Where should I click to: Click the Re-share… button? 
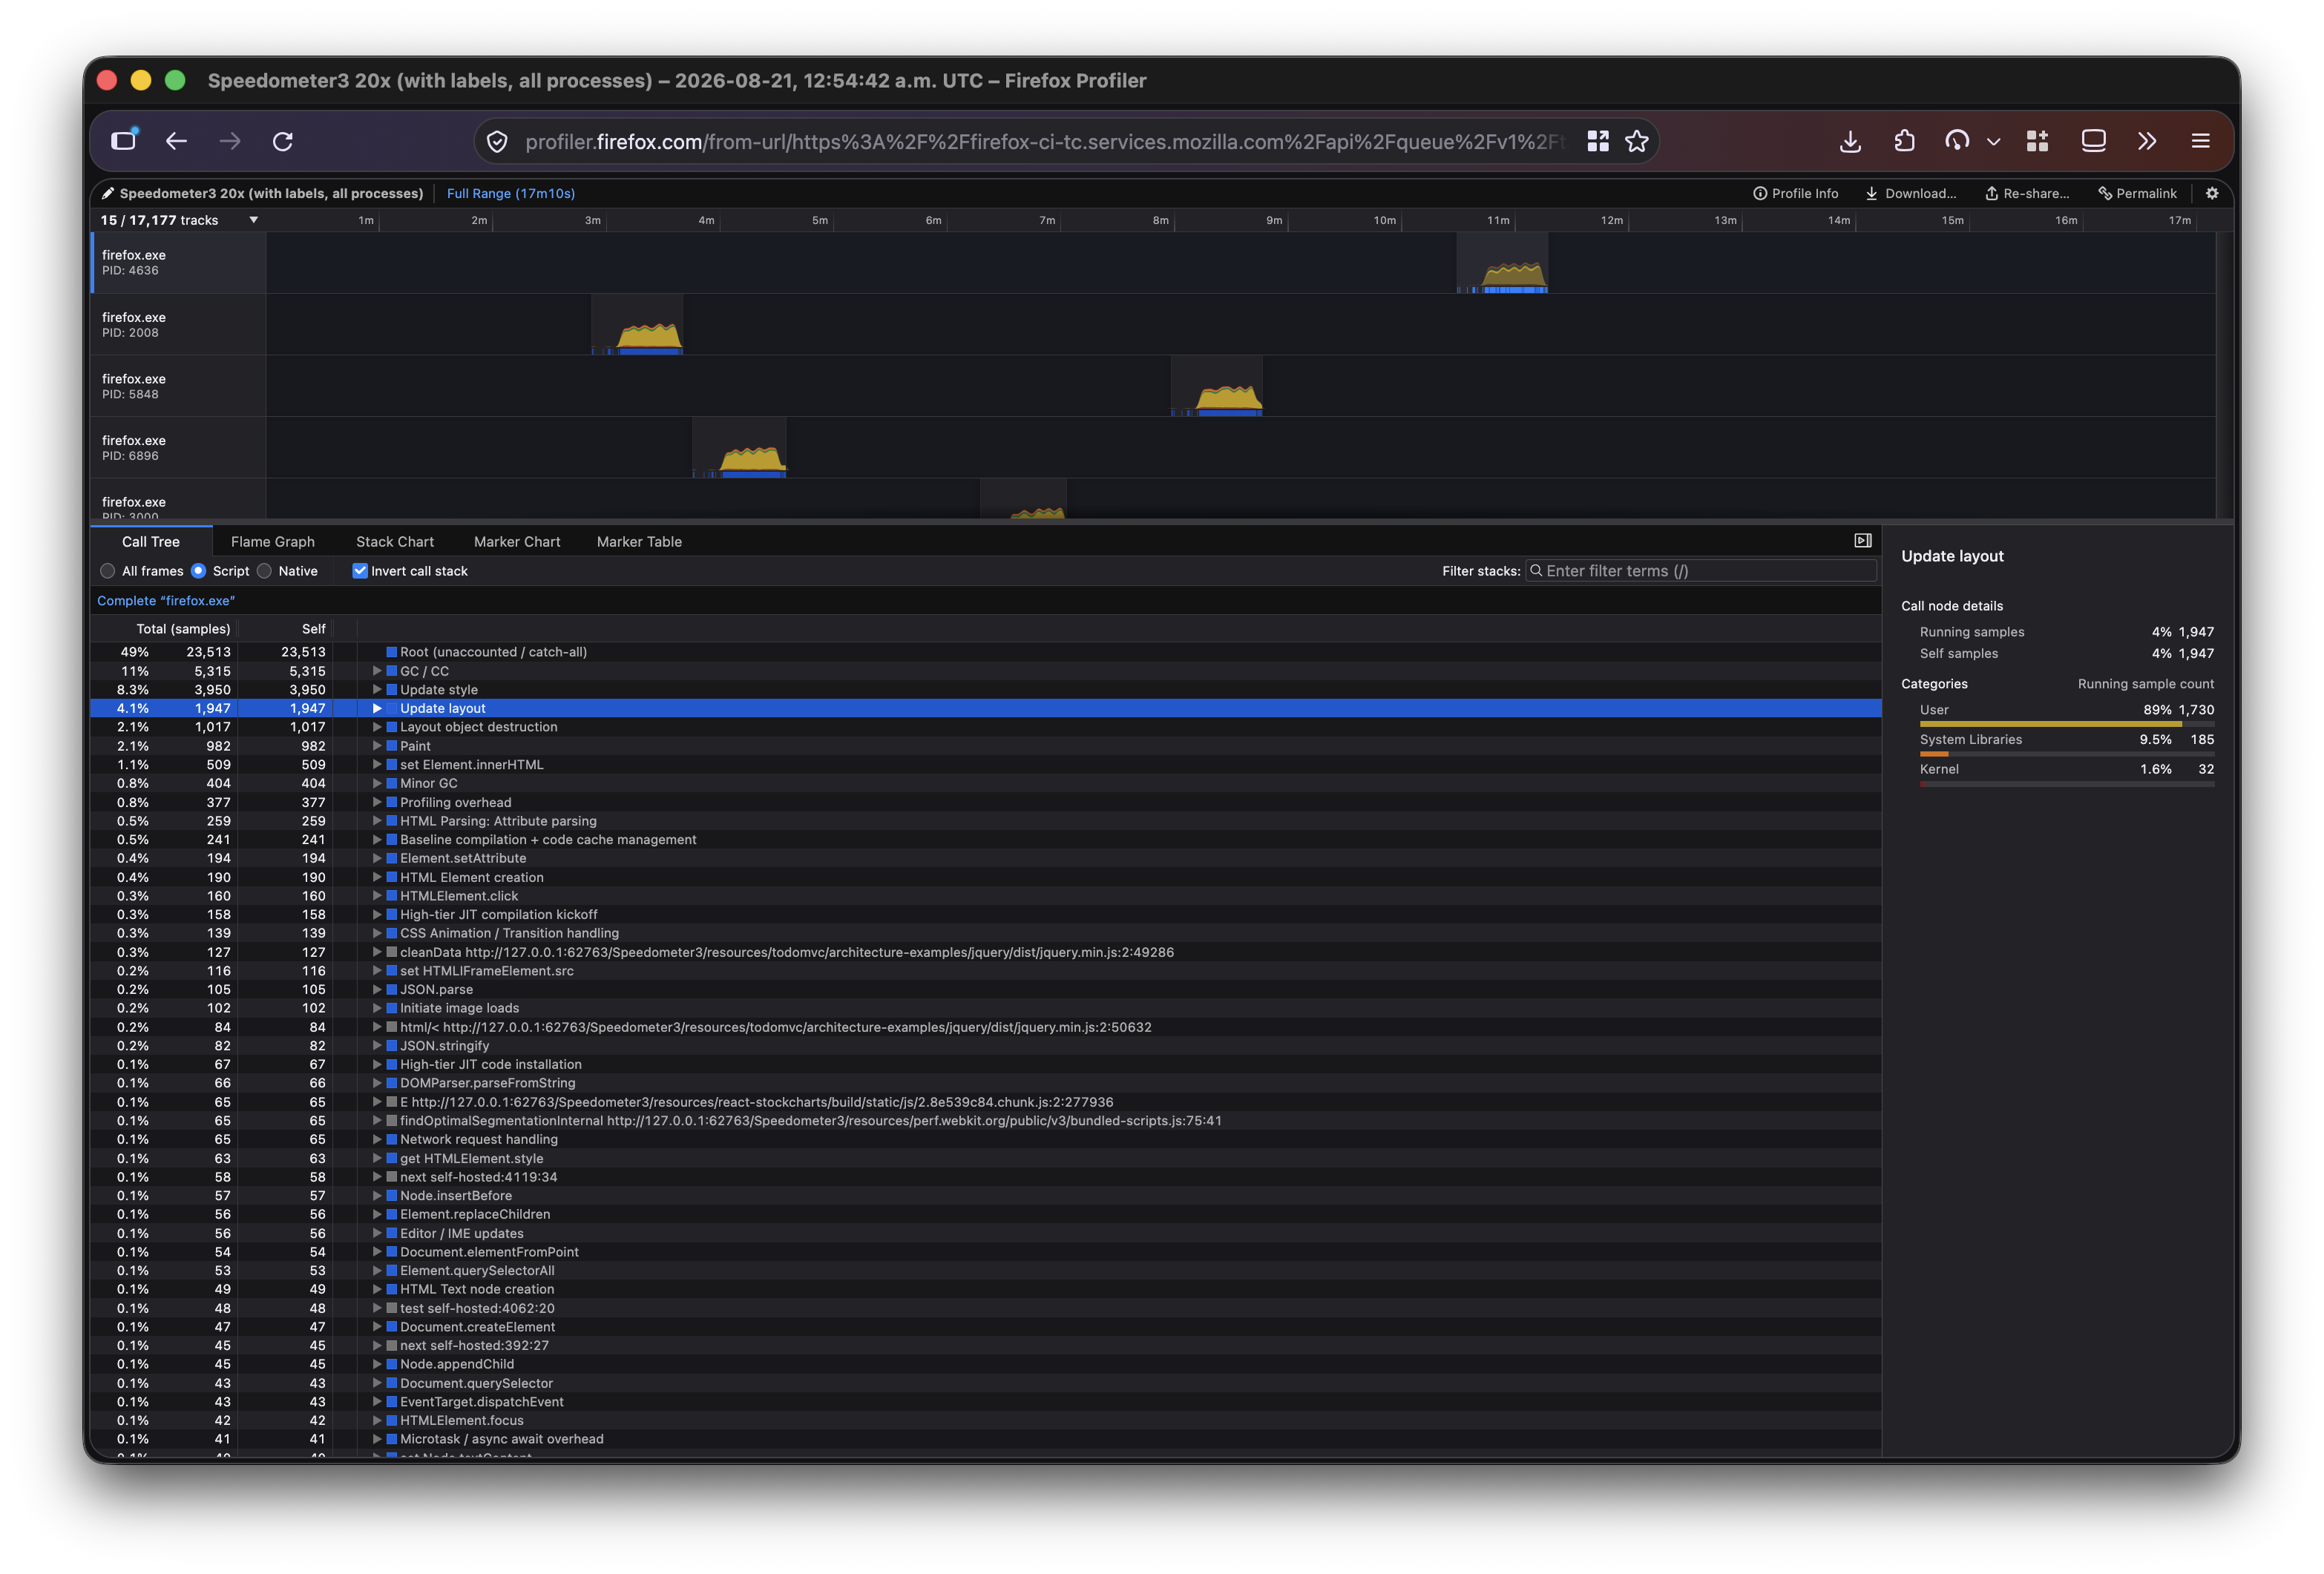pos(2027,194)
